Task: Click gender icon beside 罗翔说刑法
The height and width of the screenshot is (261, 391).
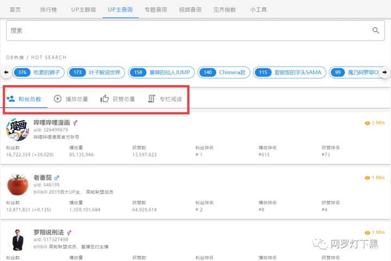Action: pos(69,233)
